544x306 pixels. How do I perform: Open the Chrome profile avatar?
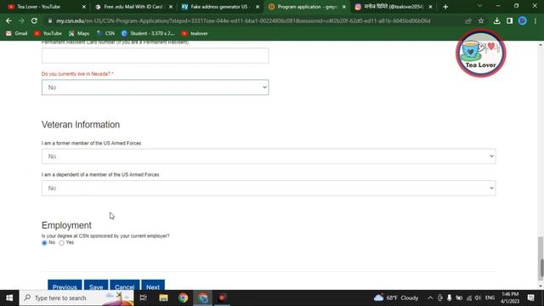point(522,20)
